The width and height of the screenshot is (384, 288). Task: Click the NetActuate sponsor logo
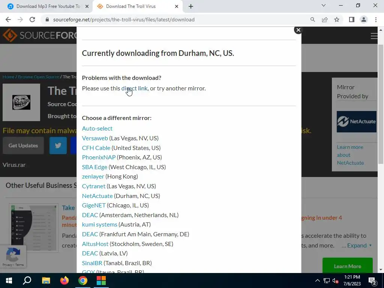[x=356, y=122]
